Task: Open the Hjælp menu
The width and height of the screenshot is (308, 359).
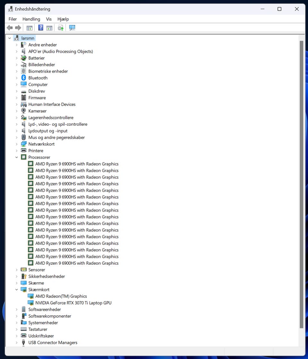Action: (x=63, y=19)
